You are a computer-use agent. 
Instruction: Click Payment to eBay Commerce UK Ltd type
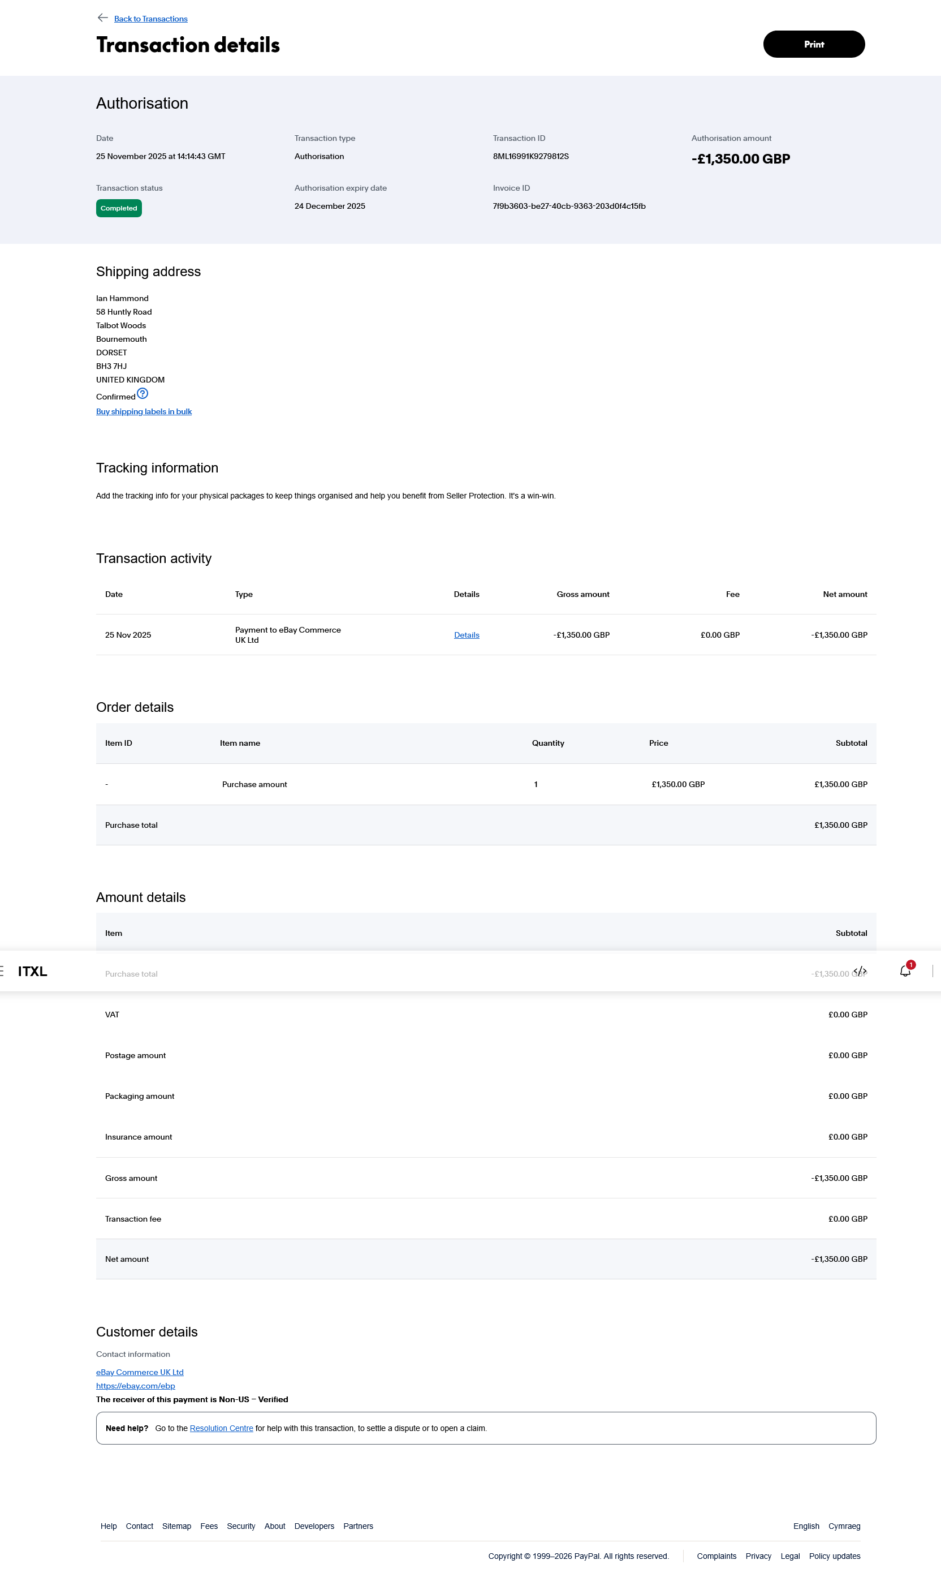click(288, 635)
